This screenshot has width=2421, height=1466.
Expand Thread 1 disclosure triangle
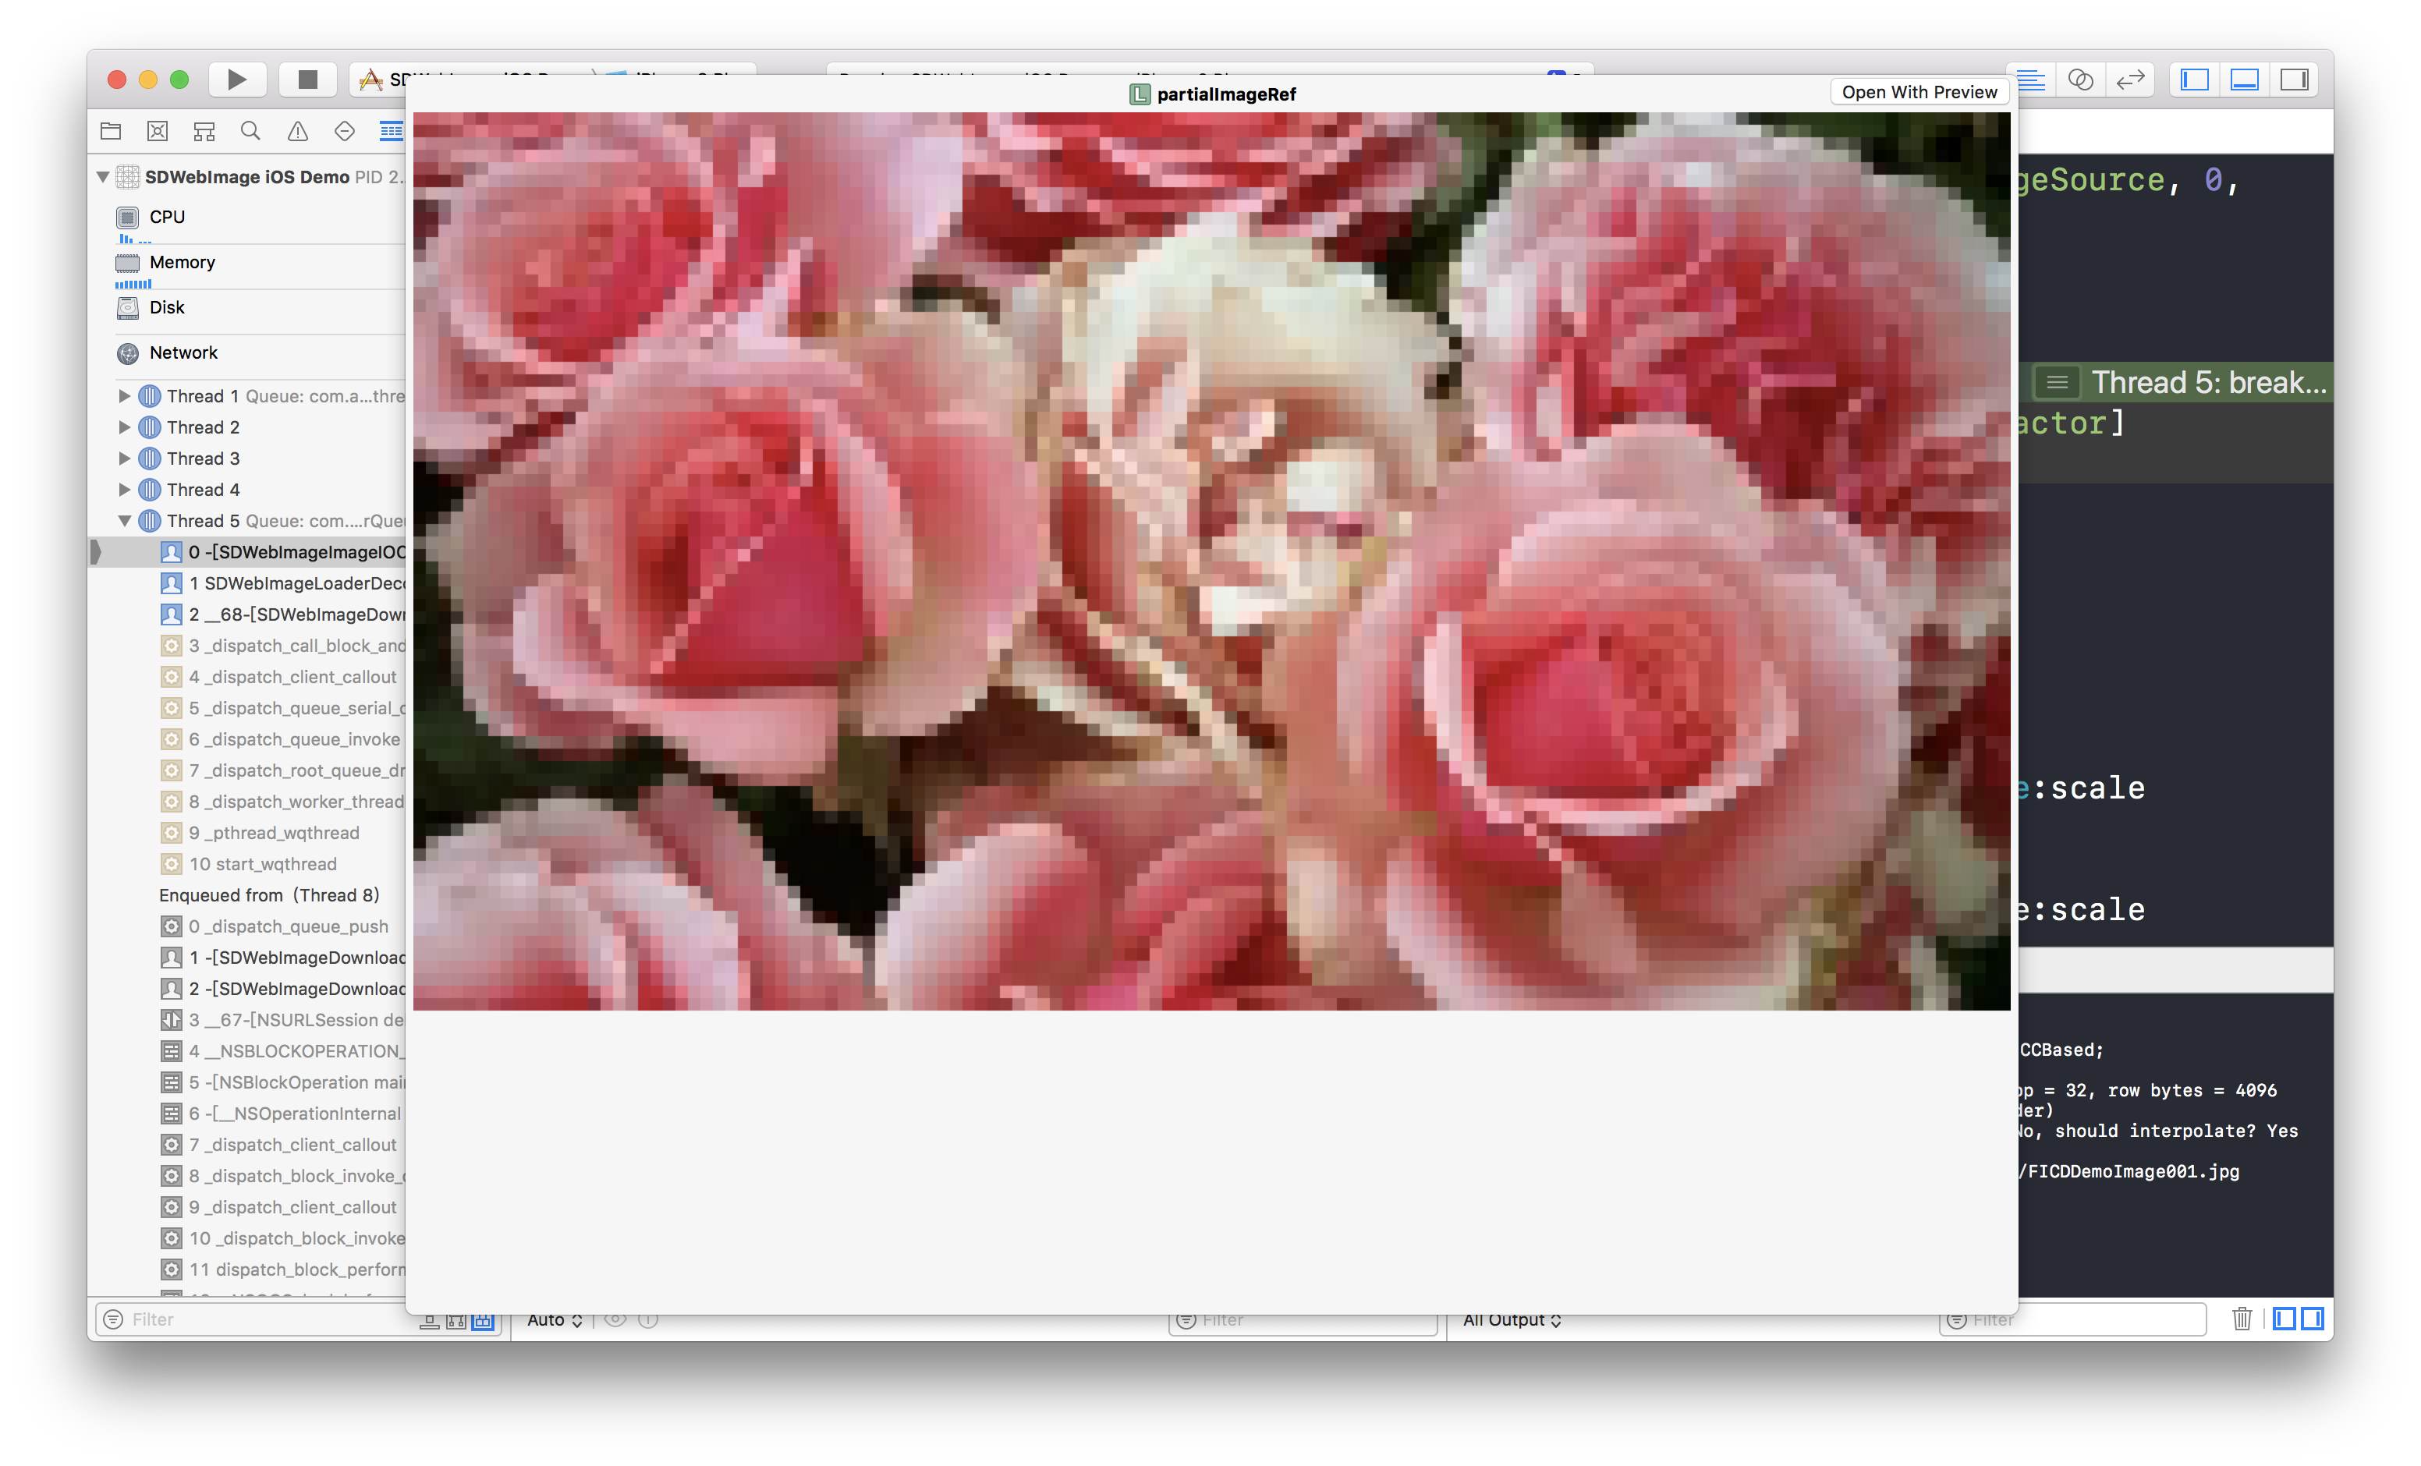pos(125,396)
